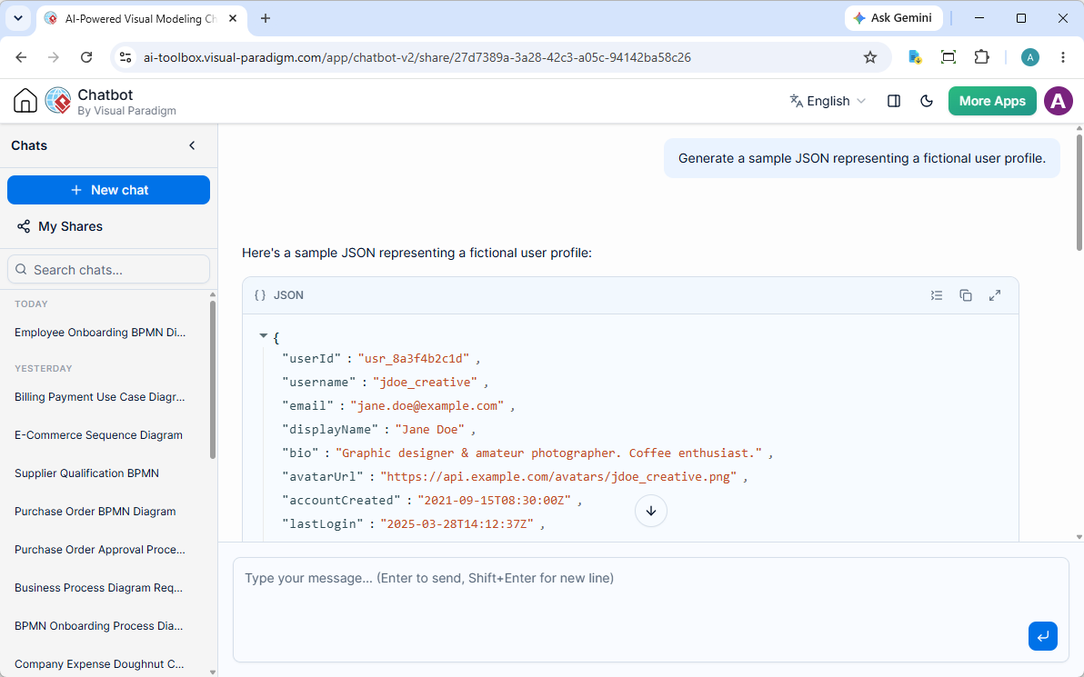Open Chrome three-dot menu
This screenshot has height=677, width=1084.
1062,57
